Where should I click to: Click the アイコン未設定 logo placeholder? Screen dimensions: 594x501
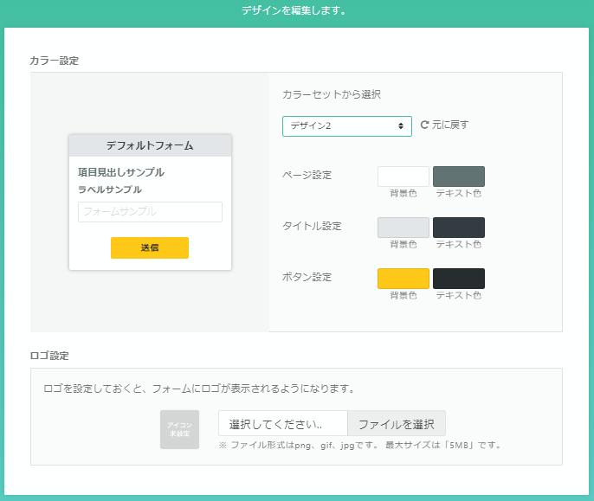pyautogui.click(x=179, y=429)
